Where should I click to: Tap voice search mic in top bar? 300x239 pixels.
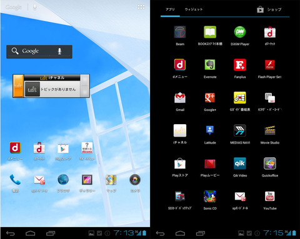click(x=34, y=7)
